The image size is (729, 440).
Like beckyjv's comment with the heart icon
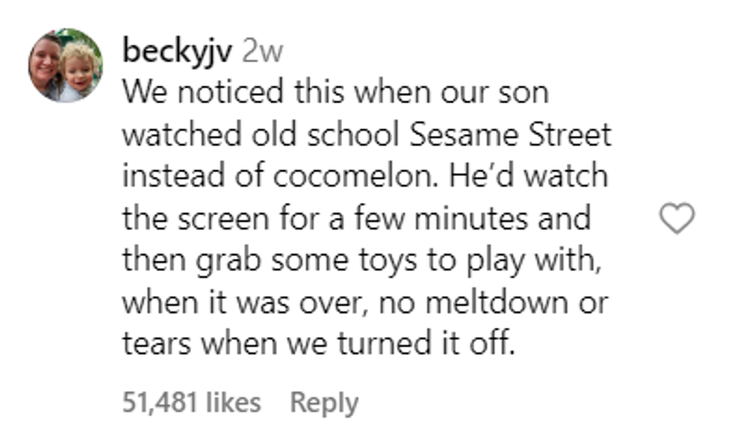click(677, 219)
